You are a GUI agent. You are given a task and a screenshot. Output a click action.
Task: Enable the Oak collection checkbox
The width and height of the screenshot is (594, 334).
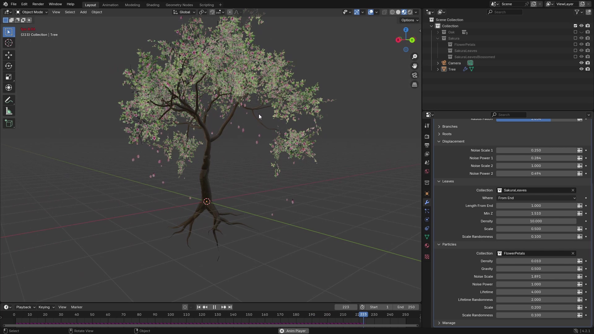(x=575, y=32)
